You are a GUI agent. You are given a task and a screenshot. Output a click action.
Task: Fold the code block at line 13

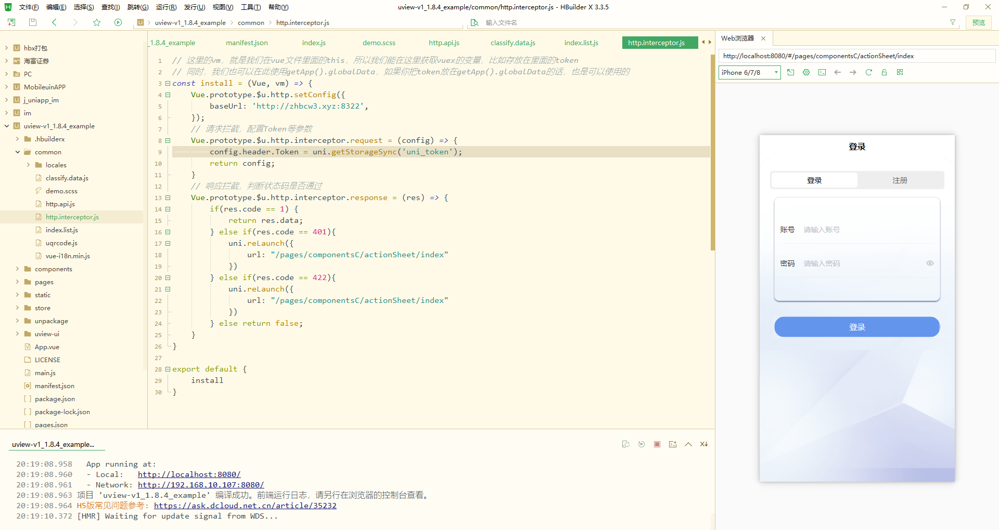click(168, 197)
